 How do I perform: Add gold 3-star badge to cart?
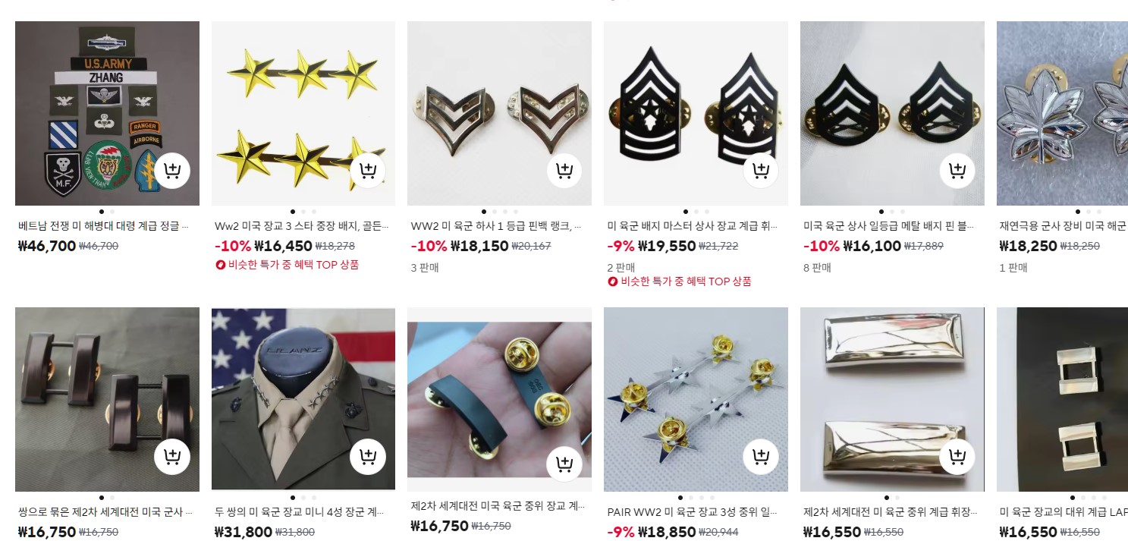pos(368,171)
